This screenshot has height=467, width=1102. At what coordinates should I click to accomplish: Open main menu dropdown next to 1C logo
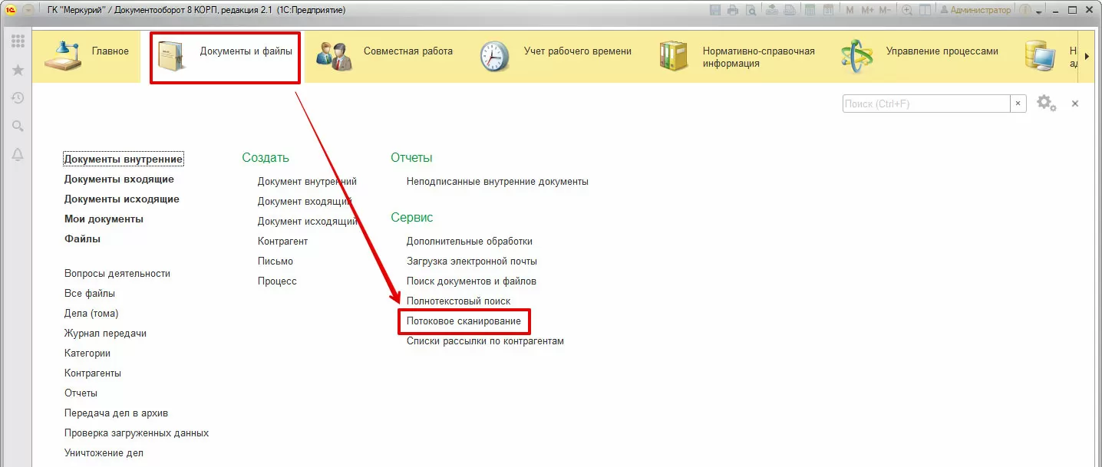[29, 10]
